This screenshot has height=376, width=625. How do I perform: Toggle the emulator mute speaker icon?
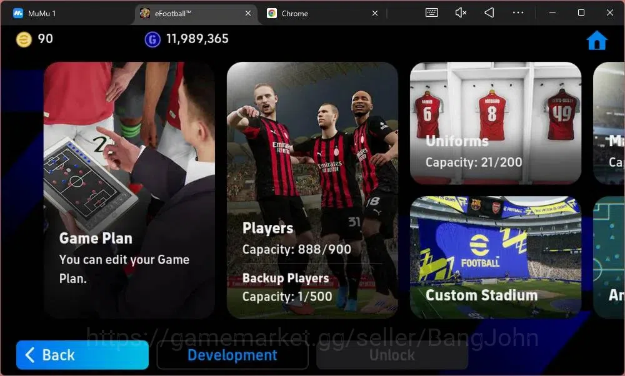(x=461, y=12)
